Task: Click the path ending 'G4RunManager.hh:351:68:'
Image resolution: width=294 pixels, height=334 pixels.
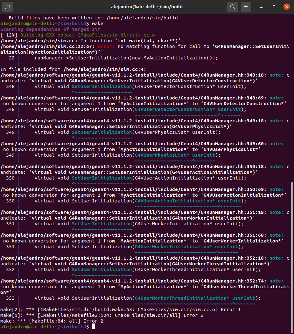Action: click(x=133, y=235)
